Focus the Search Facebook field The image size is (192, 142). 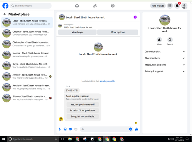pos(31,6)
